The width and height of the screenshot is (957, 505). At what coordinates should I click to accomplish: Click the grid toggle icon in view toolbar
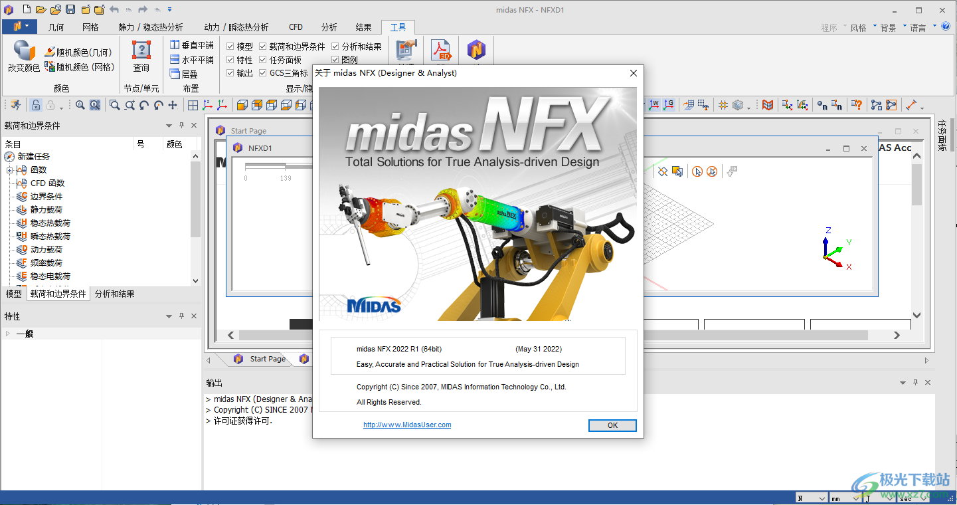point(193,105)
